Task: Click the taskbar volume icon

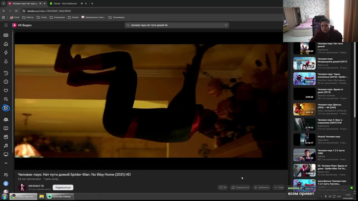Action: tap(329, 197)
